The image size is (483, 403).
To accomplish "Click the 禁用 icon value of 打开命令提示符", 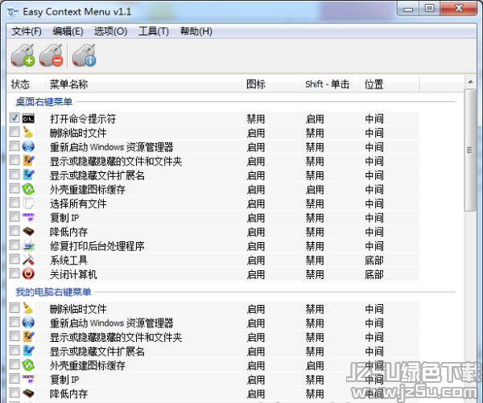I will click(256, 119).
